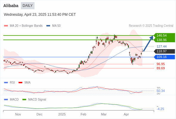Click the Nov axis label
The height and width of the screenshot is (119, 176).
pos(18,114)
